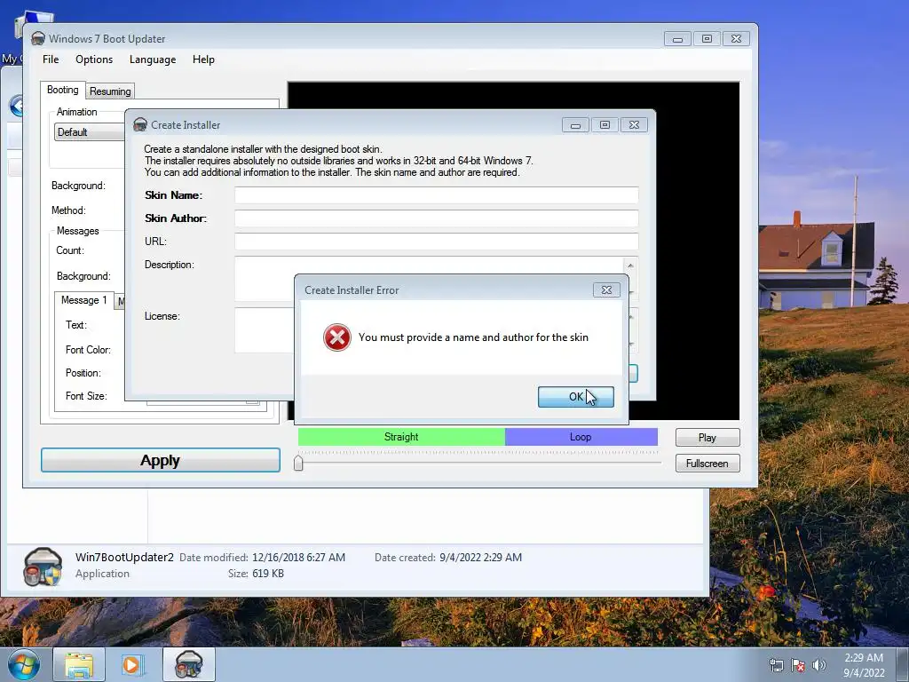Minimize the Create Installer window
909x682 pixels.
[575, 124]
